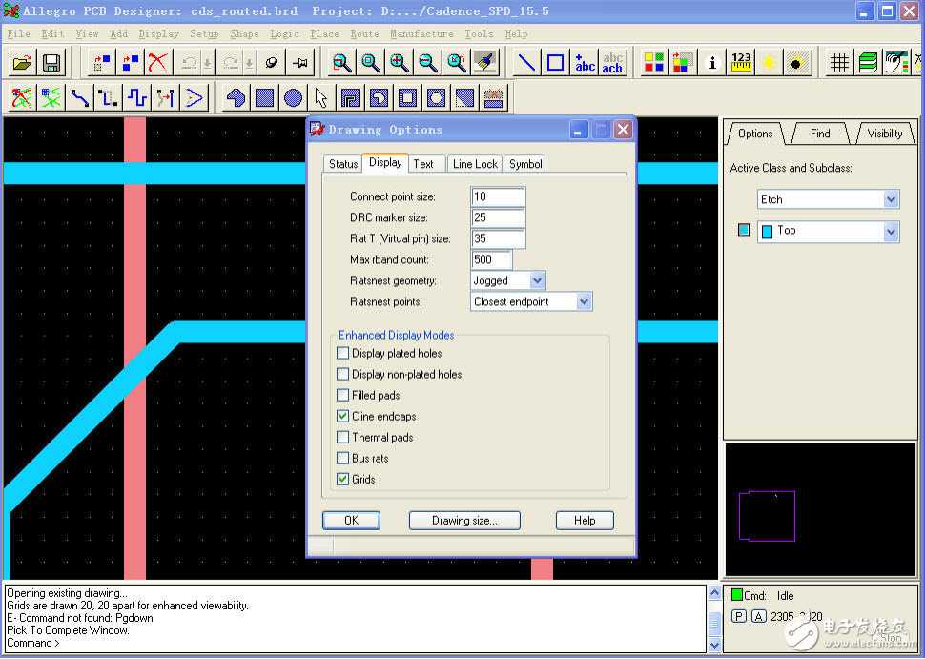This screenshot has width=925, height=659.
Task: Click the Shape Select arrow icon
Action: tap(321, 97)
